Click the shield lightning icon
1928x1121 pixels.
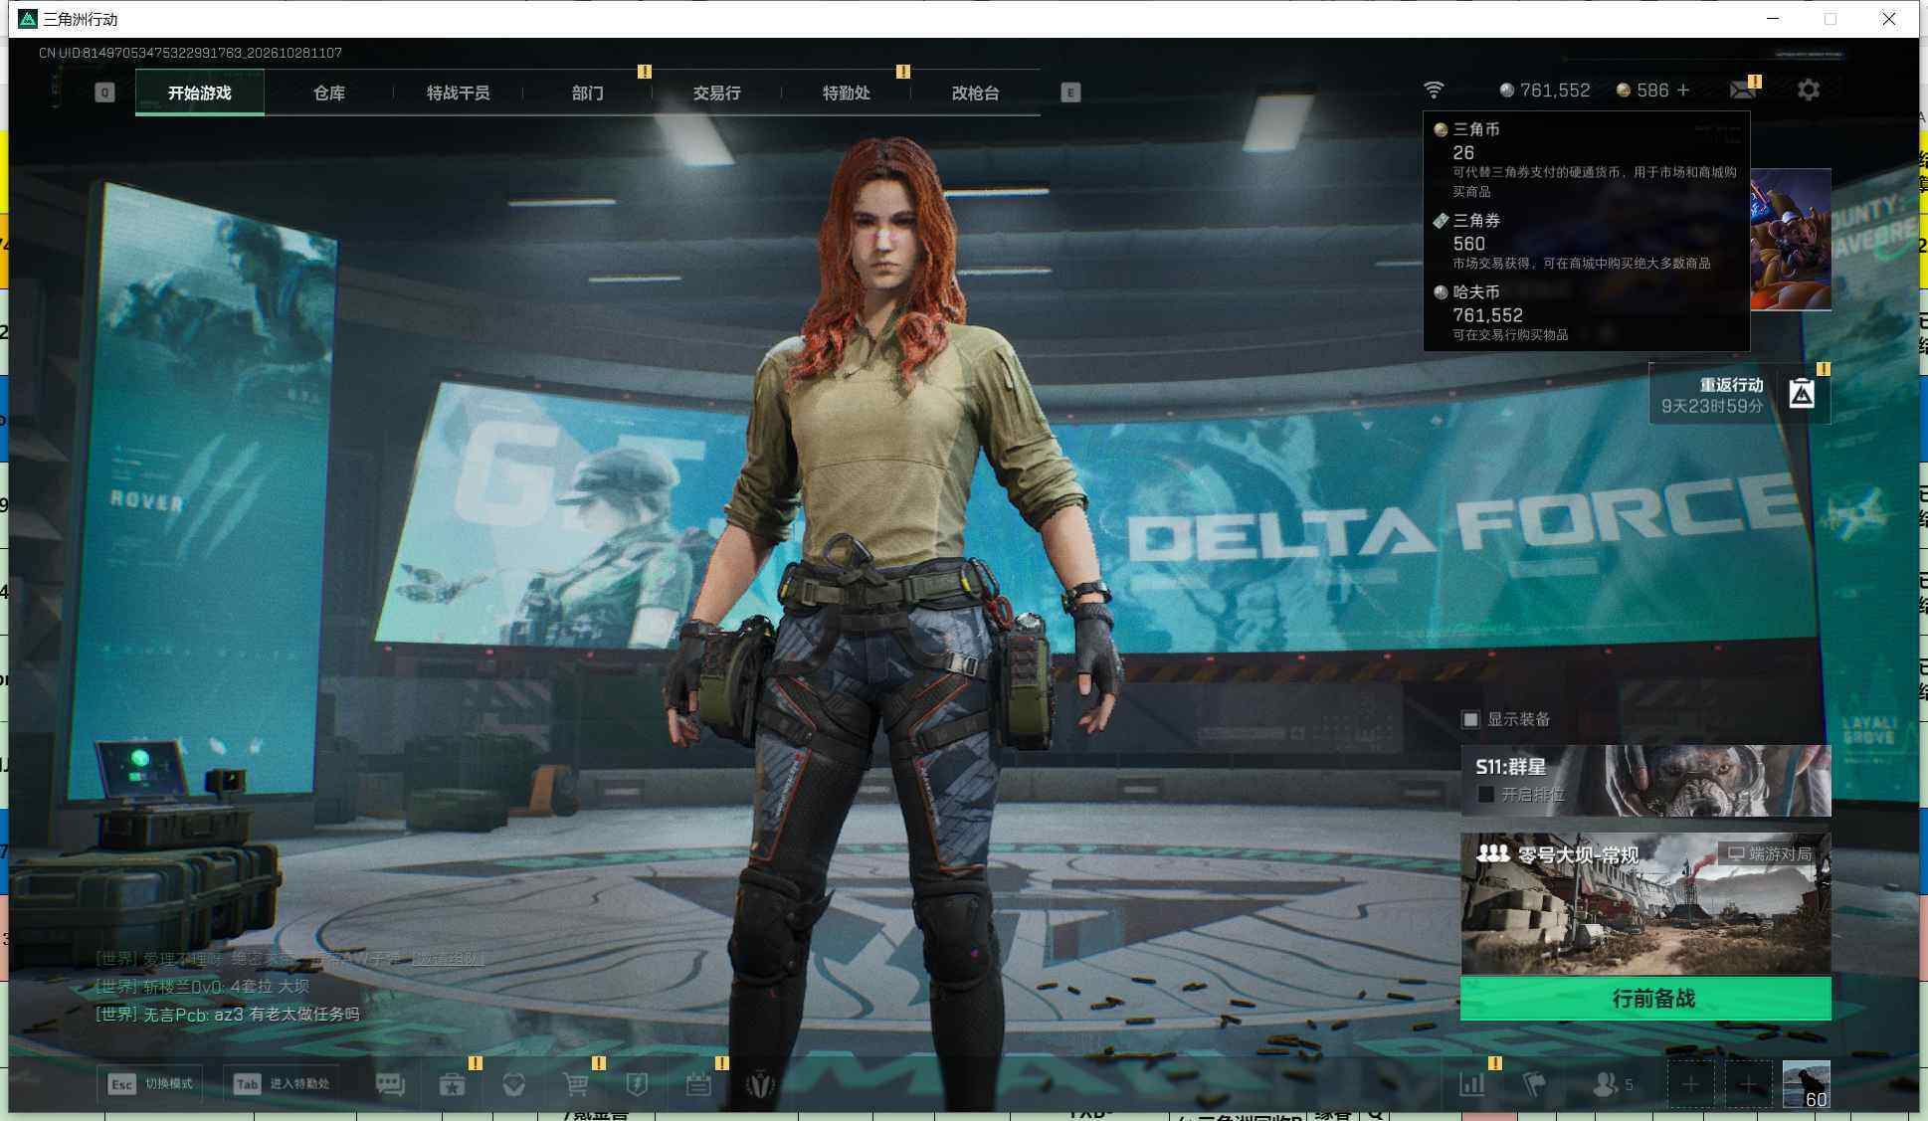pyautogui.click(x=637, y=1084)
